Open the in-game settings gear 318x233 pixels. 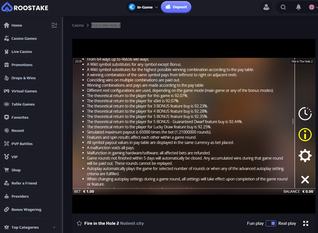[x=305, y=156]
